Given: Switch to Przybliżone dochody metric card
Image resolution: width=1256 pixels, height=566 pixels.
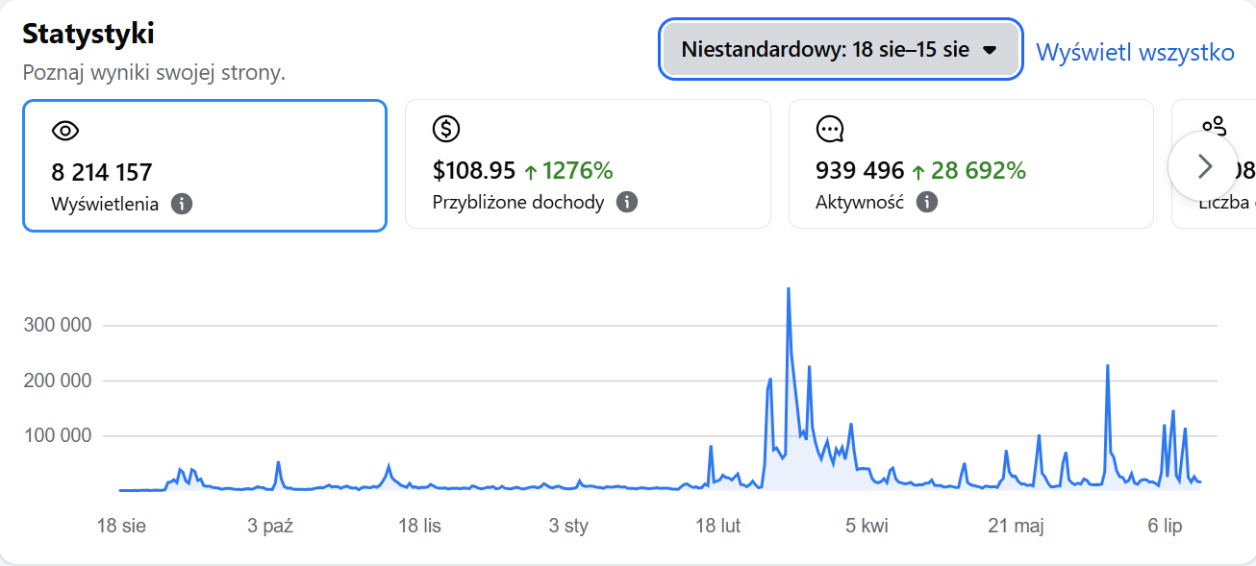Looking at the screenshot, I should [588, 164].
